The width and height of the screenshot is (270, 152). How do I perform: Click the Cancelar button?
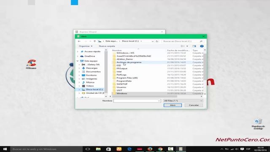pos(194,105)
